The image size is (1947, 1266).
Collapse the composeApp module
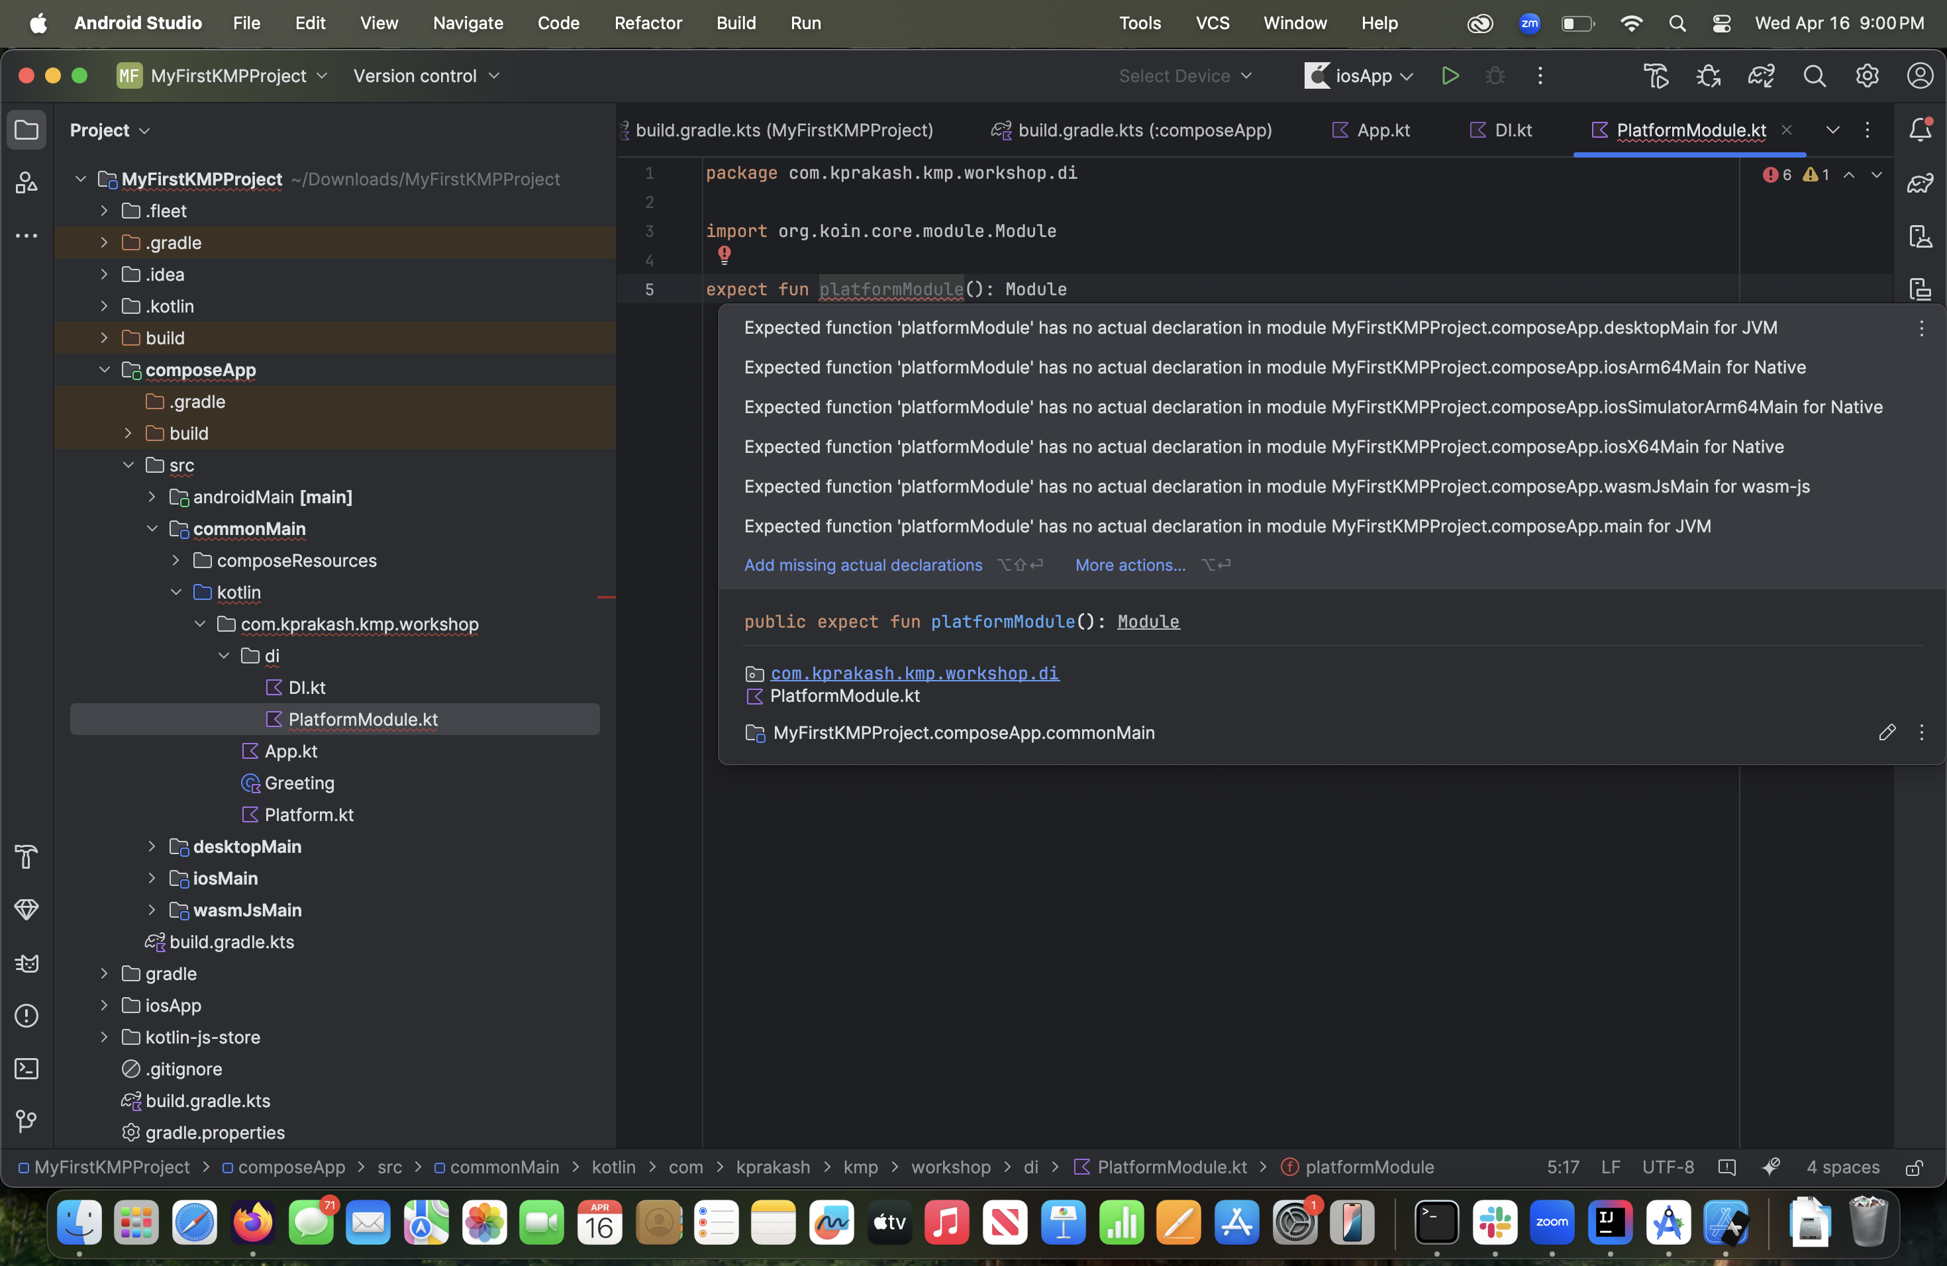pos(104,369)
